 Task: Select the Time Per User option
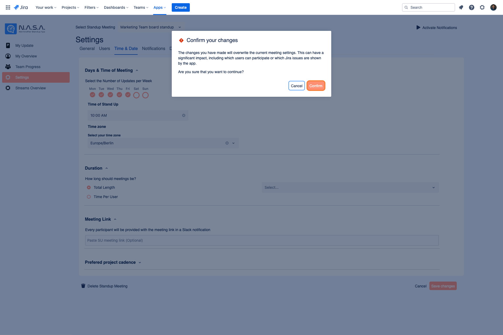coord(89,197)
